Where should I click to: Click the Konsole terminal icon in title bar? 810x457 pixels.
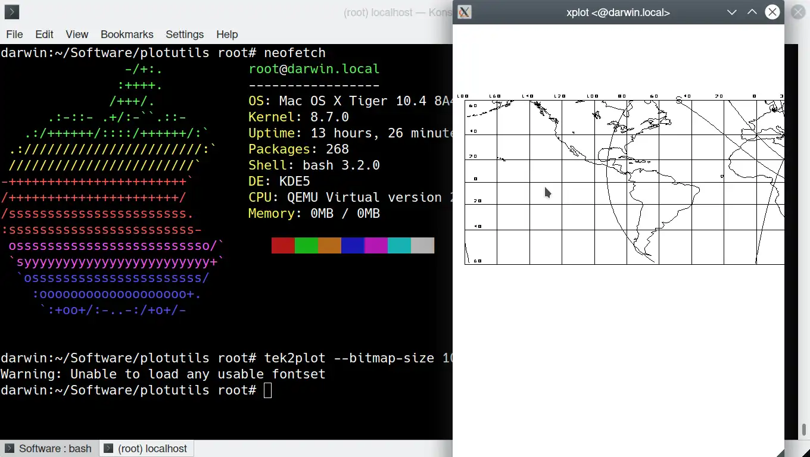click(x=11, y=12)
